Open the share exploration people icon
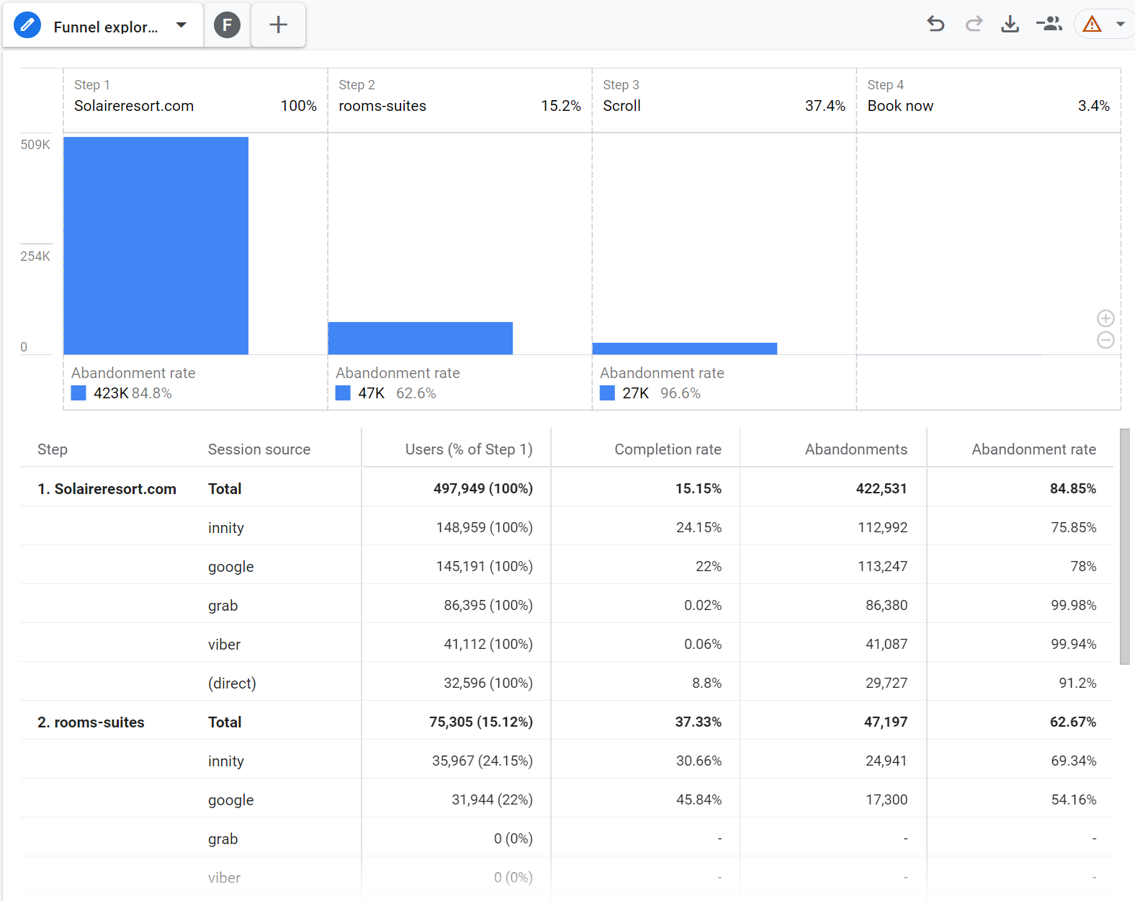This screenshot has width=1135, height=901. point(1049,24)
